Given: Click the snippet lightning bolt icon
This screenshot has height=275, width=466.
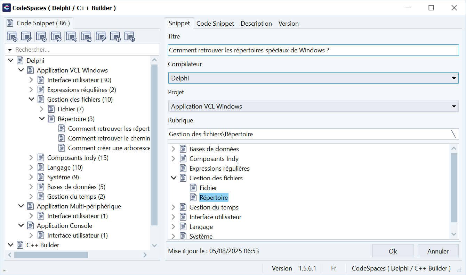Looking at the screenshot, I should coord(101,36).
